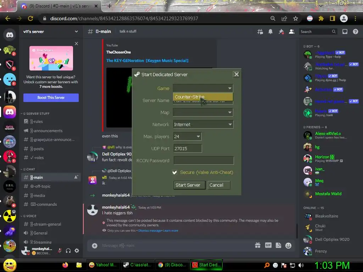This screenshot has width=363, height=272.
Task: Open Discord home direct messages icon
Action: pos(10,35)
